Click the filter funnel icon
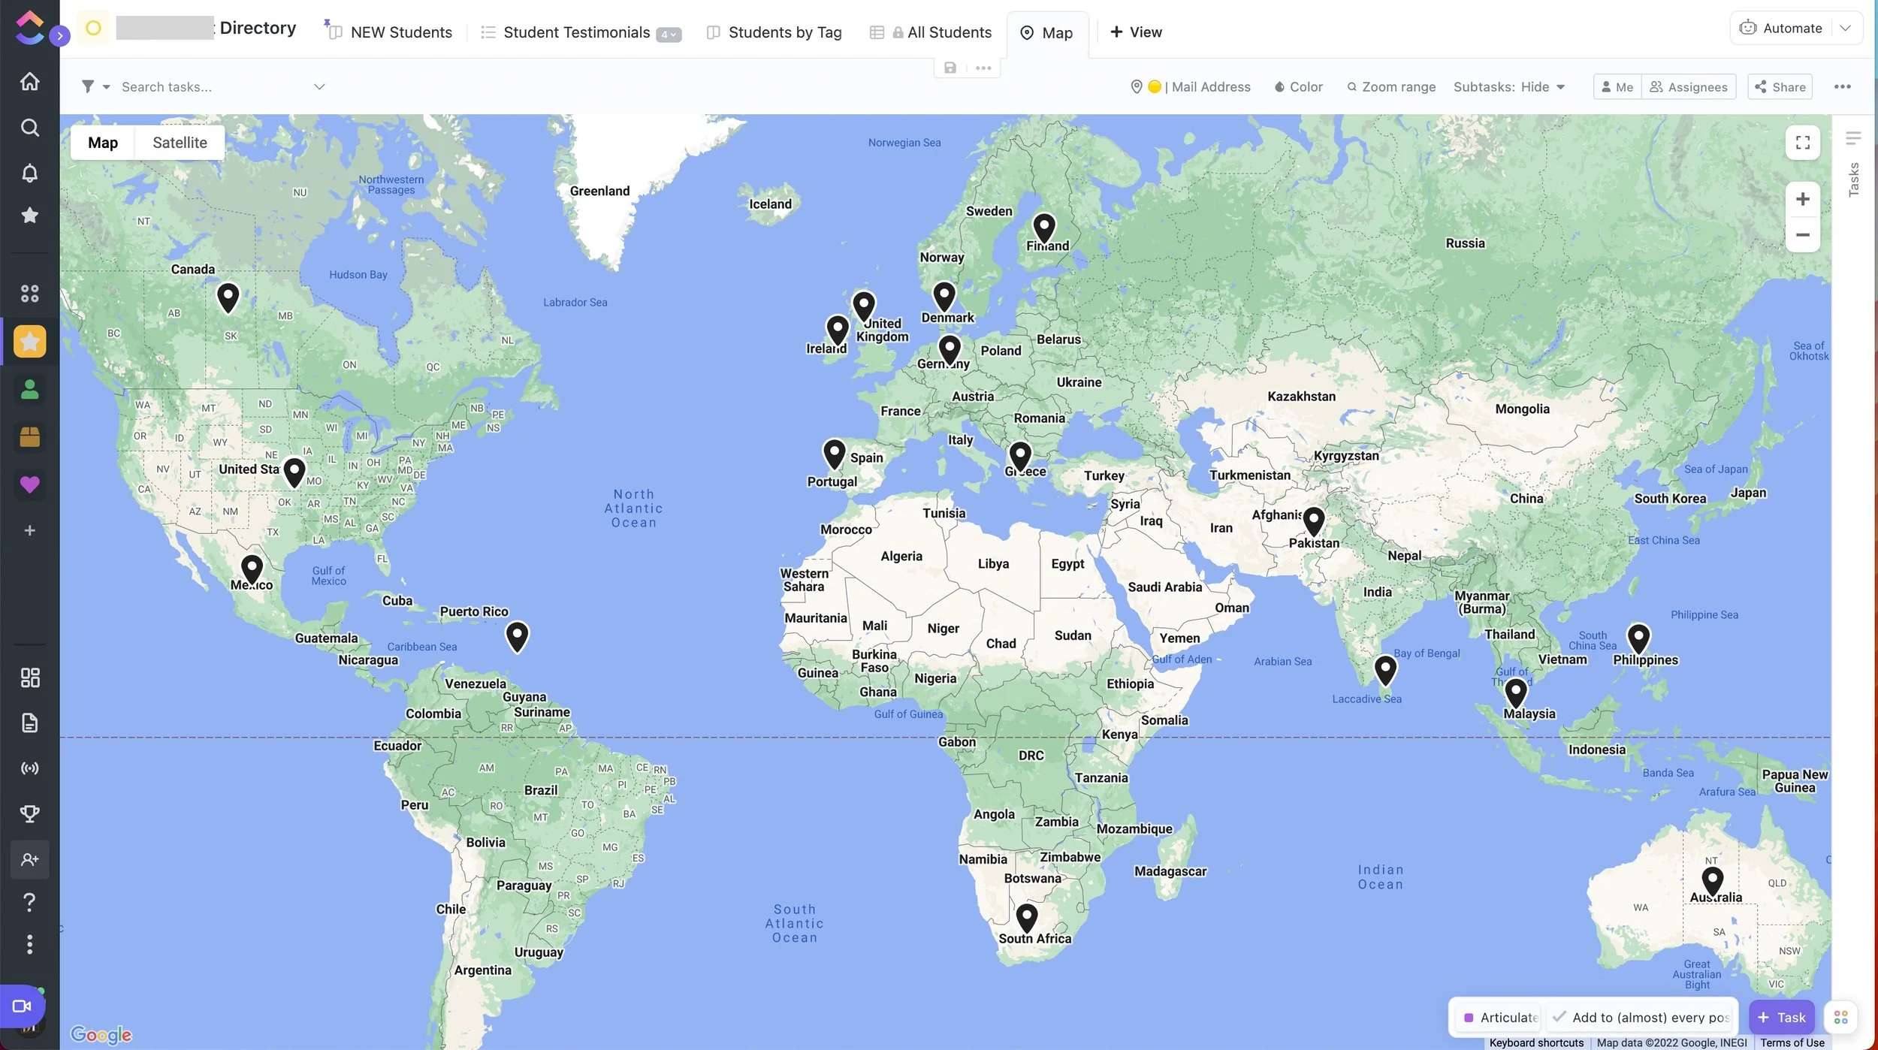 (x=88, y=86)
